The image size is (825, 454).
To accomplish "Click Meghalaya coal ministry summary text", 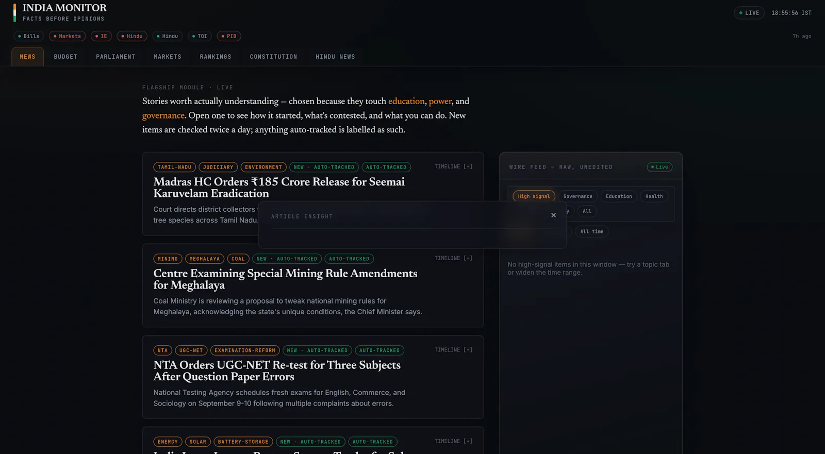I will [288, 307].
